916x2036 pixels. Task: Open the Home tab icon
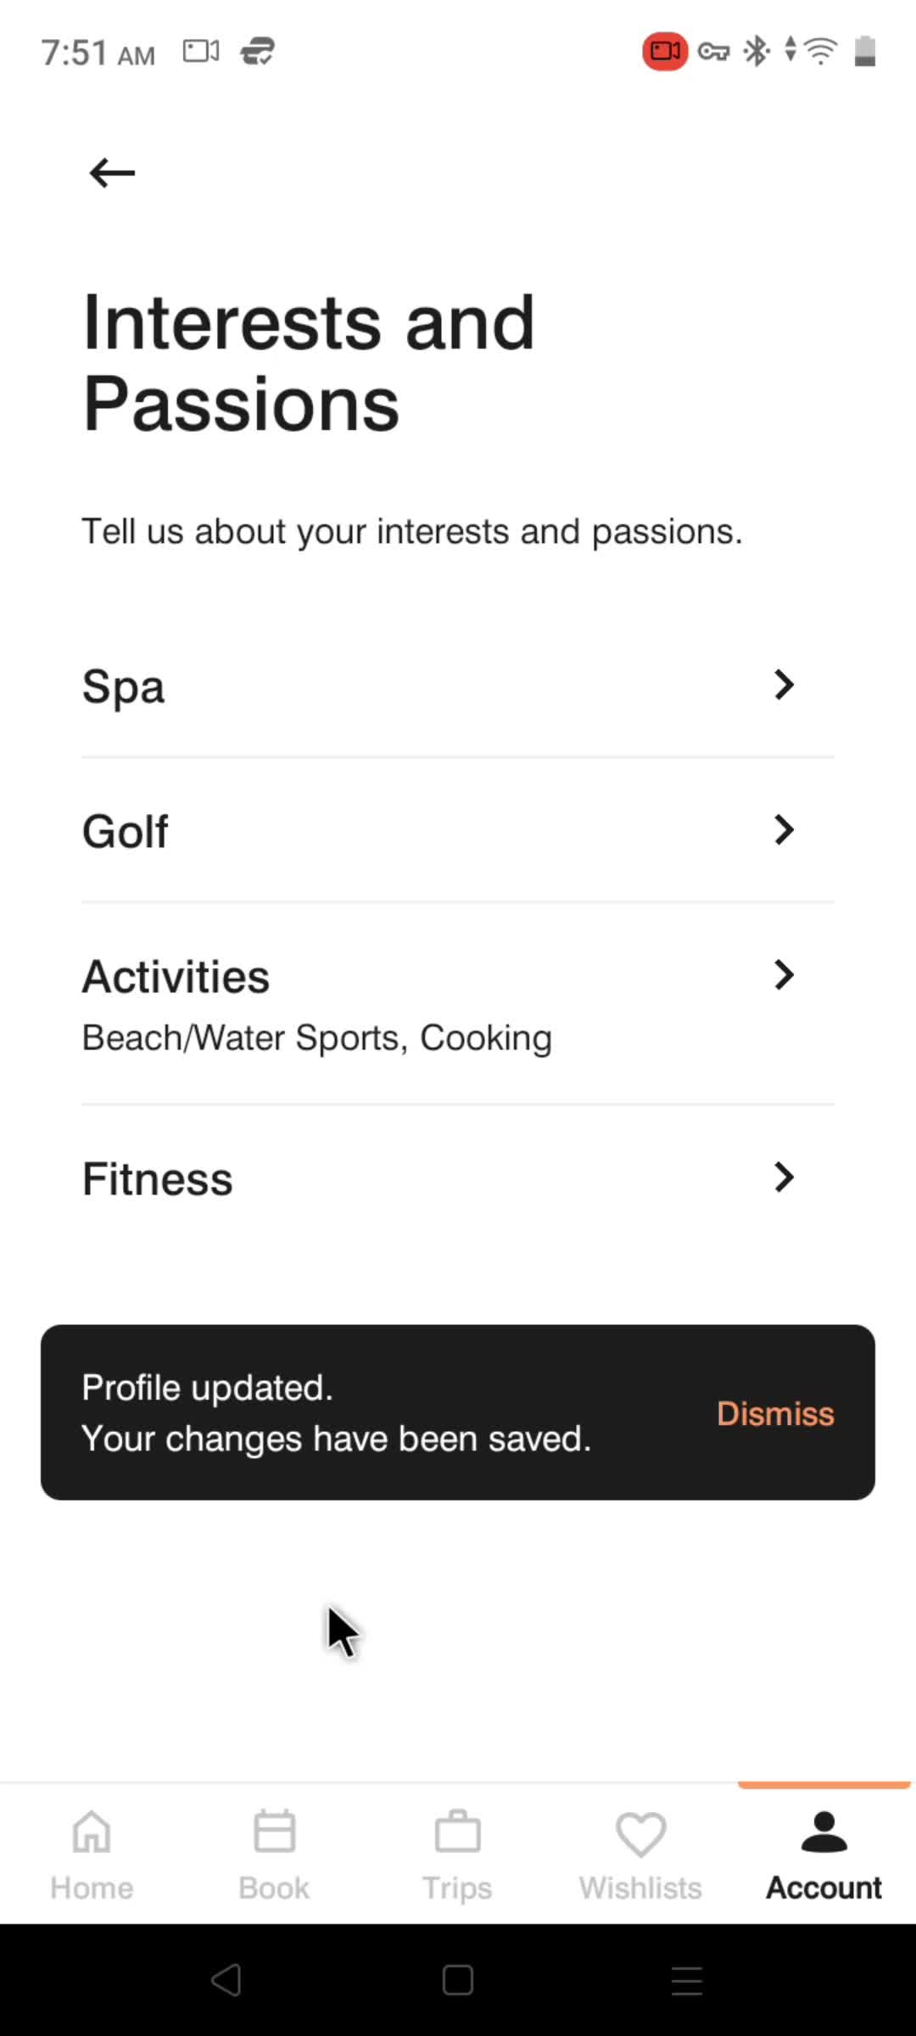coord(92,1832)
